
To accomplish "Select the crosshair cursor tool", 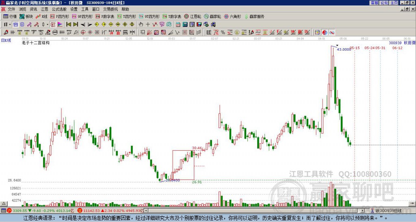I will [x=148, y=25].
